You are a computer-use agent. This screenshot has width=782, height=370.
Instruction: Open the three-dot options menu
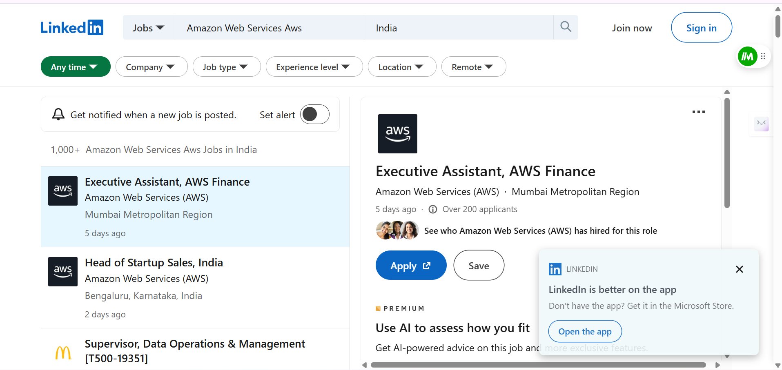pos(698,112)
